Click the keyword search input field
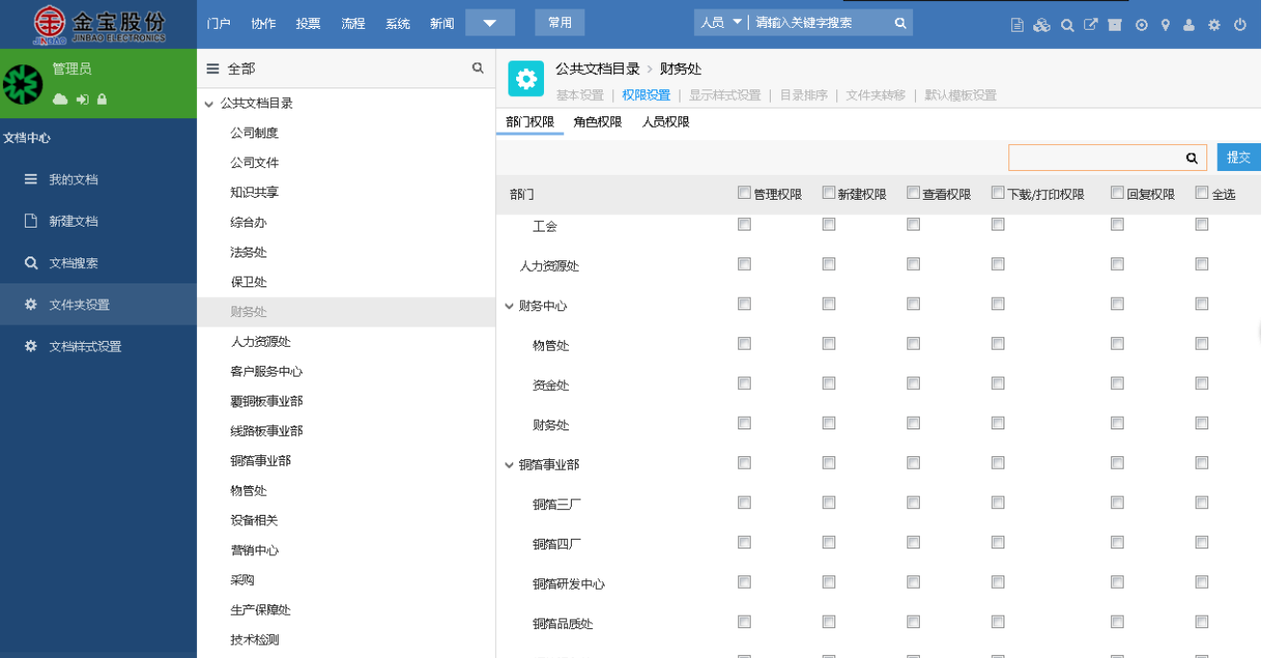 822,22
